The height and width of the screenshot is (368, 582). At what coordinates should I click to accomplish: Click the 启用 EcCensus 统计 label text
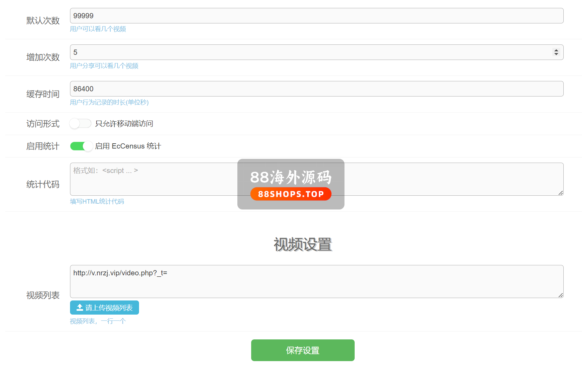[128, 146]
